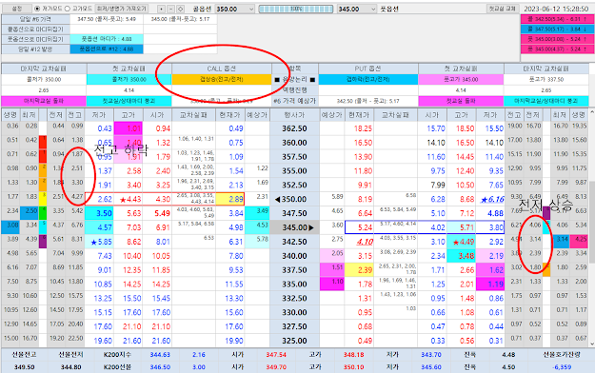
Task: Select the 저가모드 radio button
Action: [37, 9]
